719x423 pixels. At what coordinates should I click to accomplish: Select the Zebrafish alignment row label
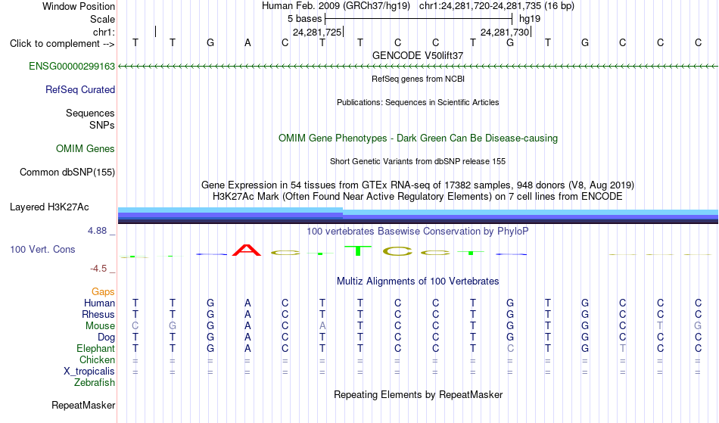[95, 382]
